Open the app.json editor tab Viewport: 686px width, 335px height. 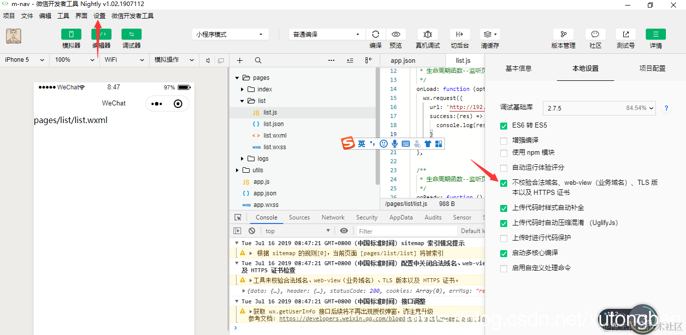pyautogui.click(x=403, y=60)
